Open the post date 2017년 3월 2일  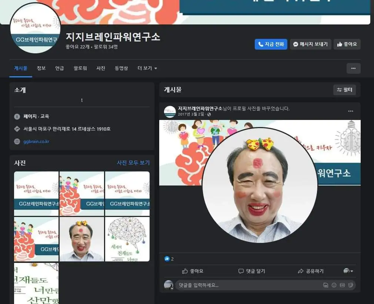(x=191, y=114)
